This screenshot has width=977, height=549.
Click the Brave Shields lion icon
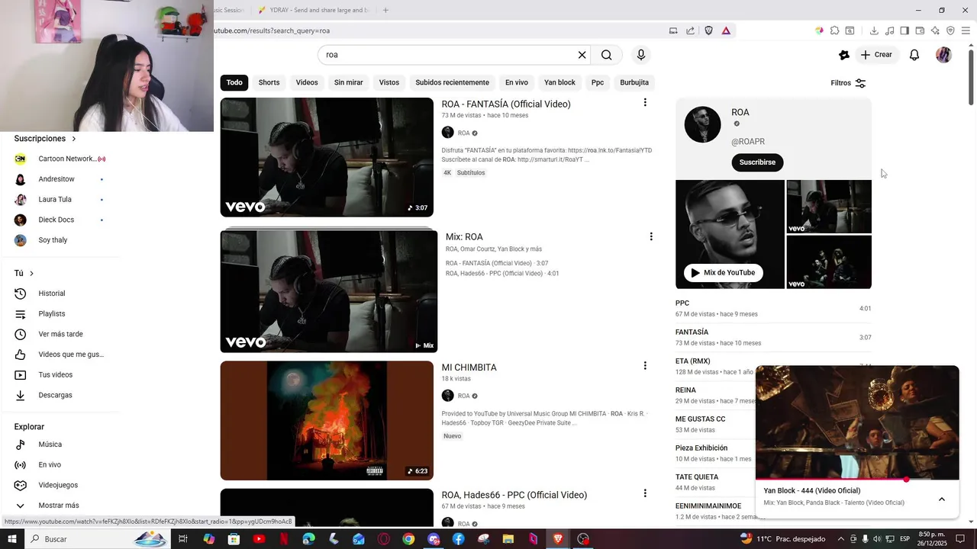point(709,30)
